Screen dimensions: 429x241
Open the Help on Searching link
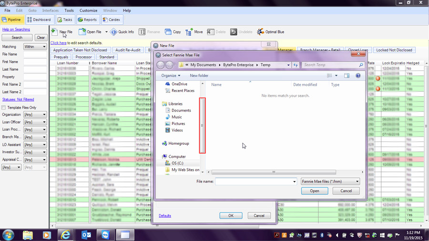click(x=16, y=29)
